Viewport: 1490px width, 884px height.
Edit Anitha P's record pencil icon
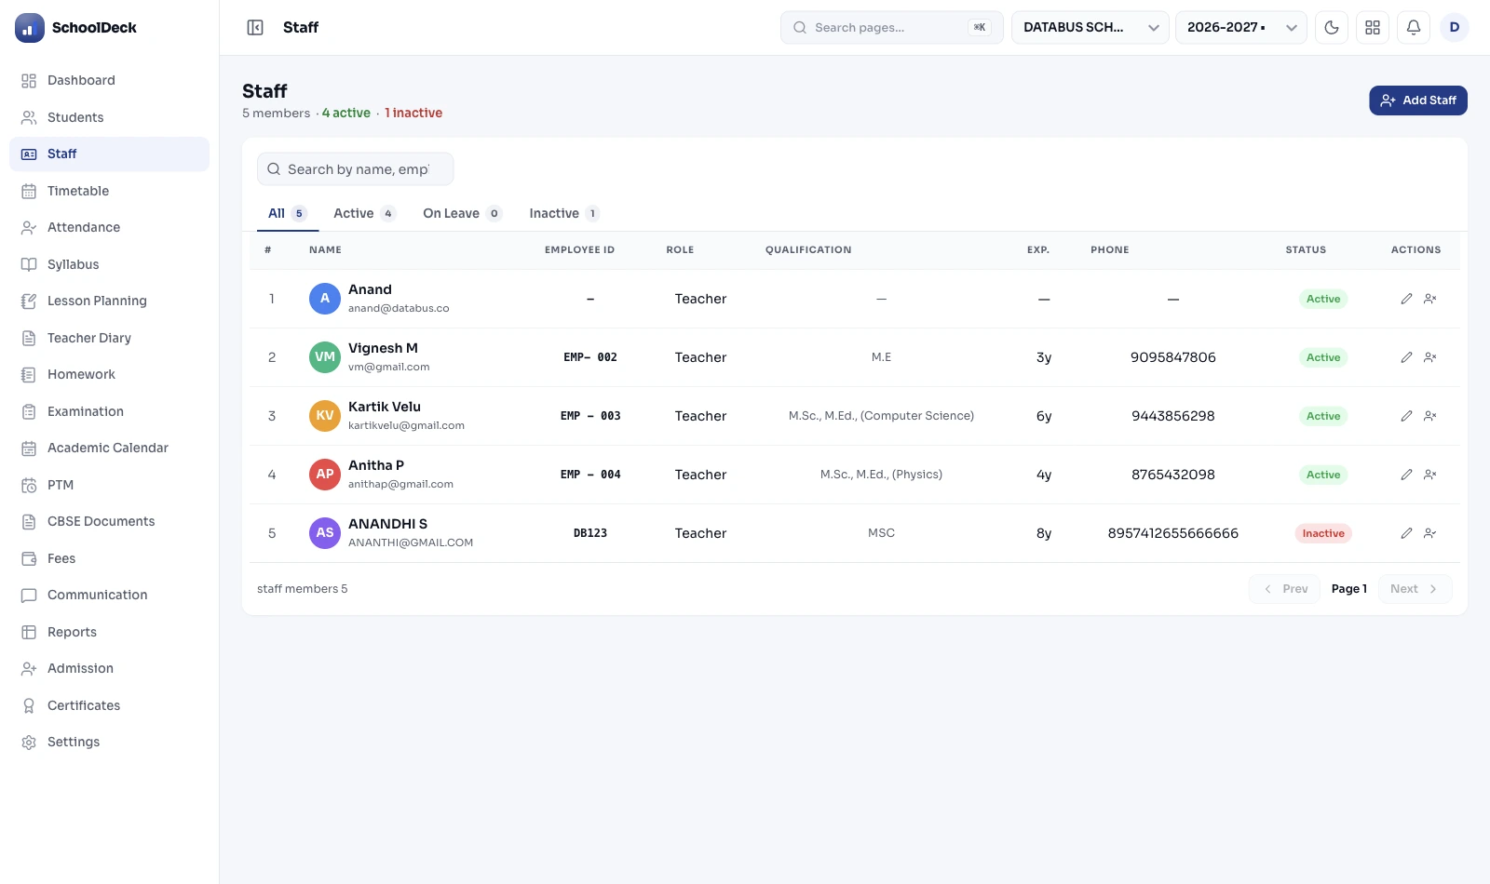(x=1406, y=475)
